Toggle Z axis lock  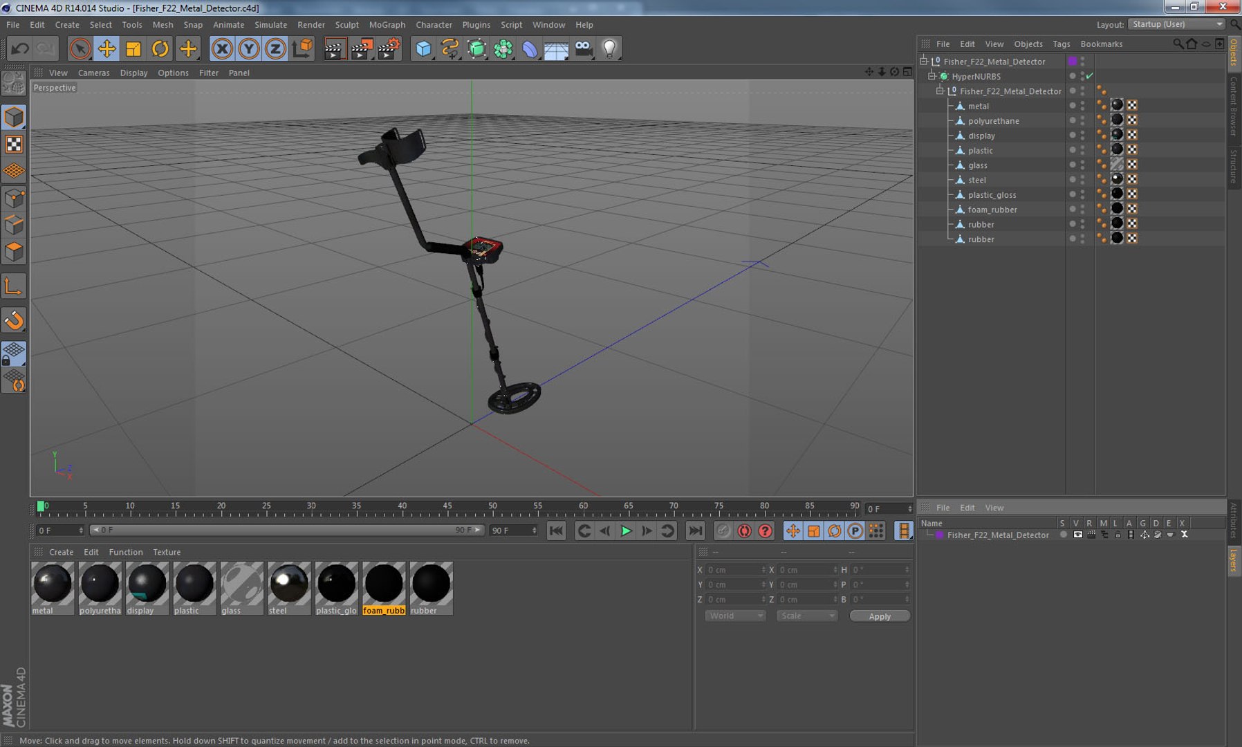click(275, 48)
